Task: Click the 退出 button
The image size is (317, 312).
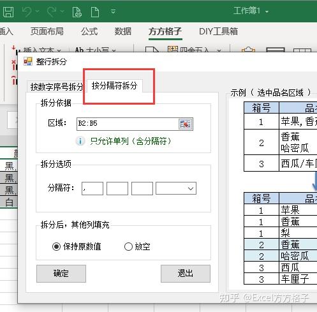Action: tap(186, 274)
